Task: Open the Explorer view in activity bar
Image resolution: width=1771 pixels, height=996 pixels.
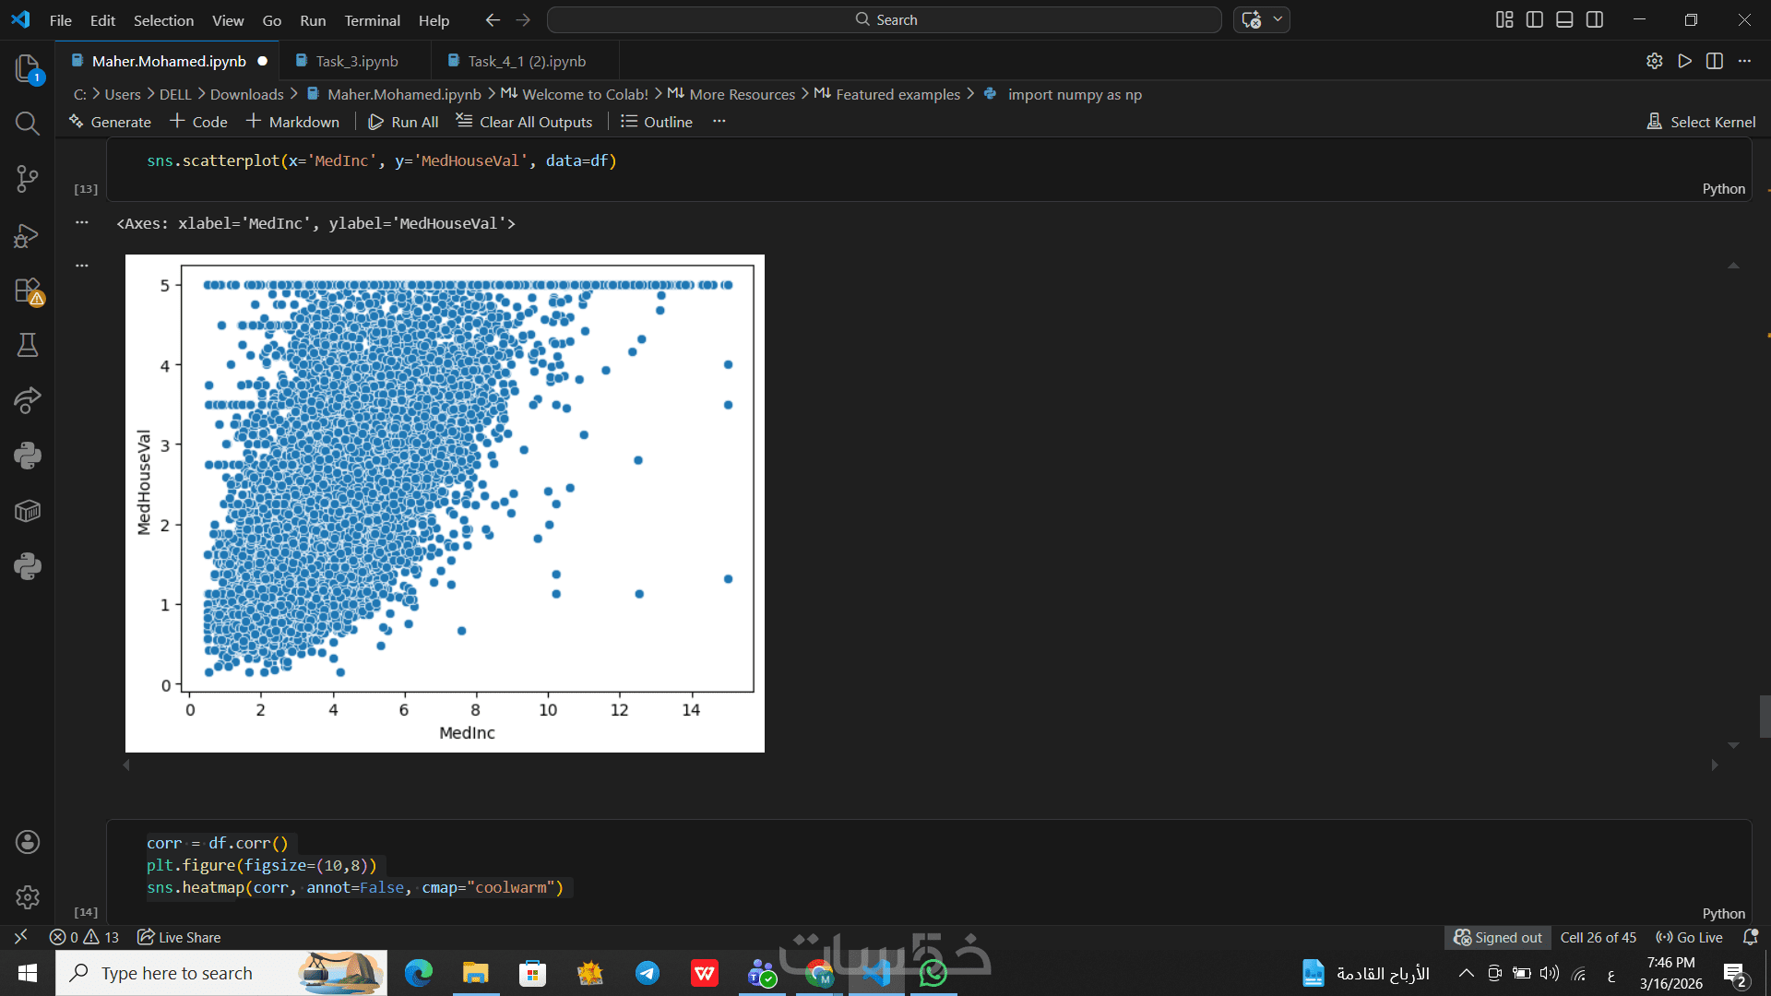Action: (28, 68)
